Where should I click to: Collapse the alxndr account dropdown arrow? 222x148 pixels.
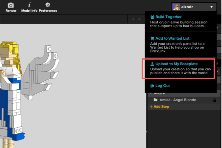click(x=212, y=7)
